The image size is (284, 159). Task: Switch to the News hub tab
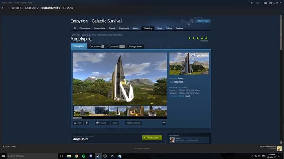159,28
